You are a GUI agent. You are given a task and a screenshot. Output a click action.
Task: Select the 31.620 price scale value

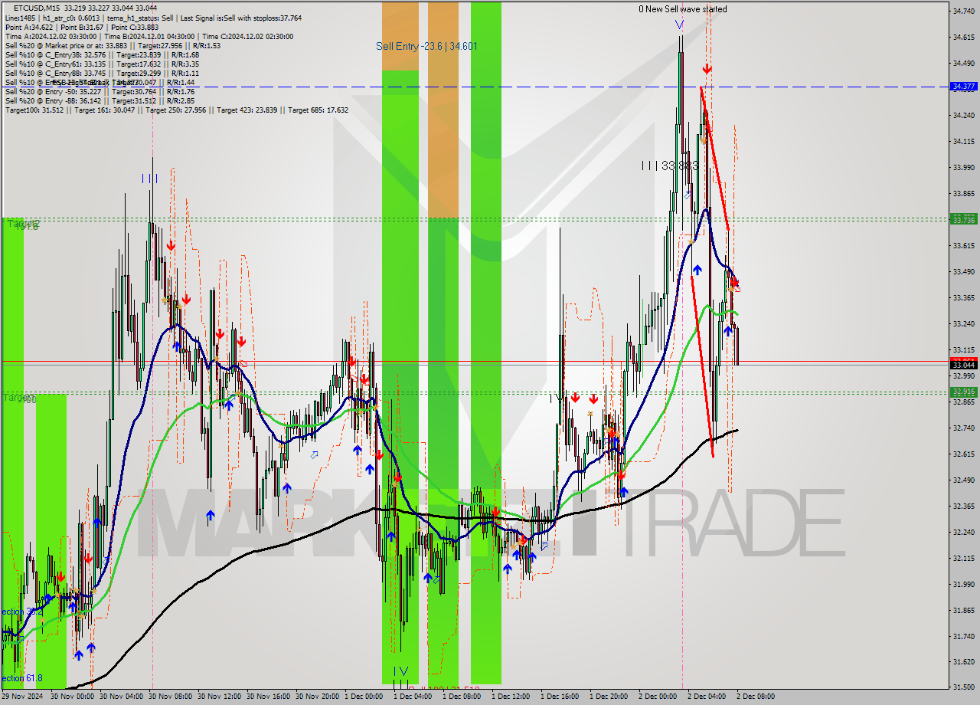963,661
